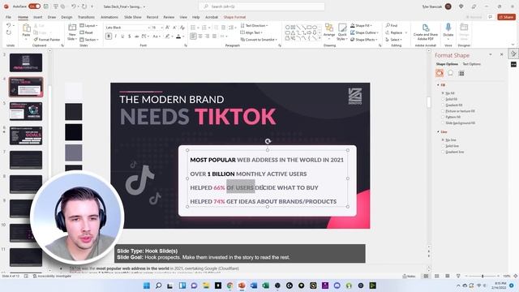Switch to the Insert ribbon tab
Image resolution: width=519 pixels, height=292 pixels.
click(38, 17)
